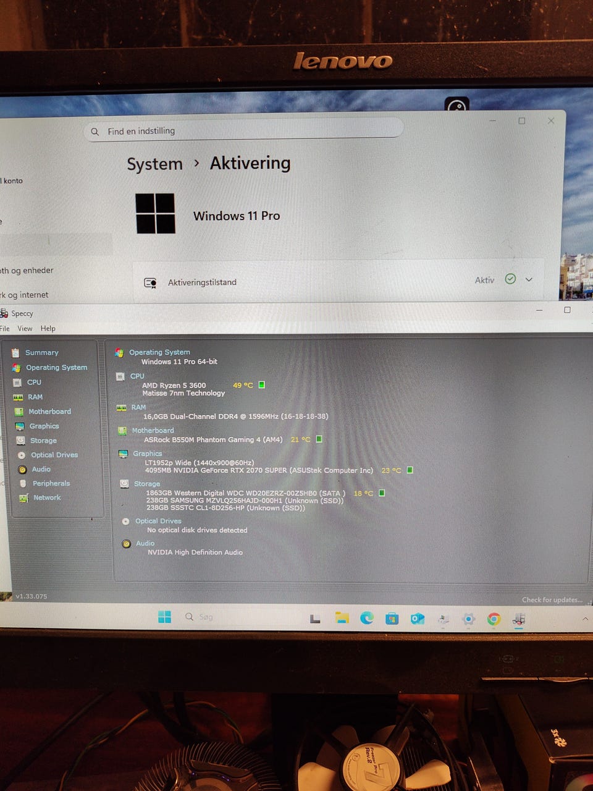Select Graphics in Speccy sidebar
The height and width of the screenshot is (791, 593).
[x=44, y=426]
